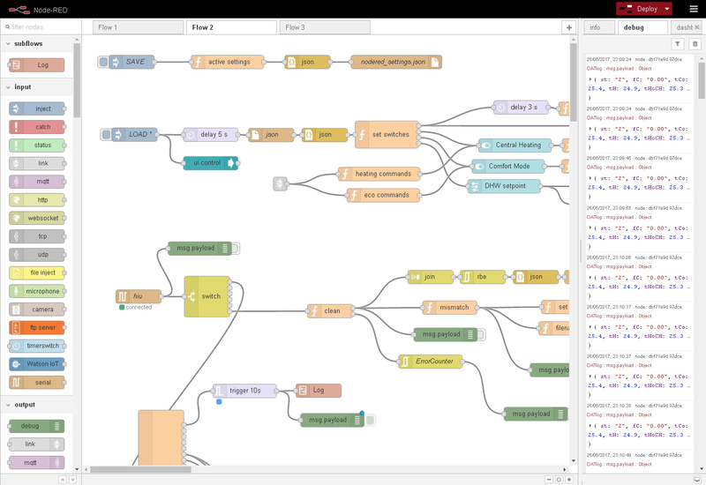Collapse all palette categories with up arrow

[63, 480]
